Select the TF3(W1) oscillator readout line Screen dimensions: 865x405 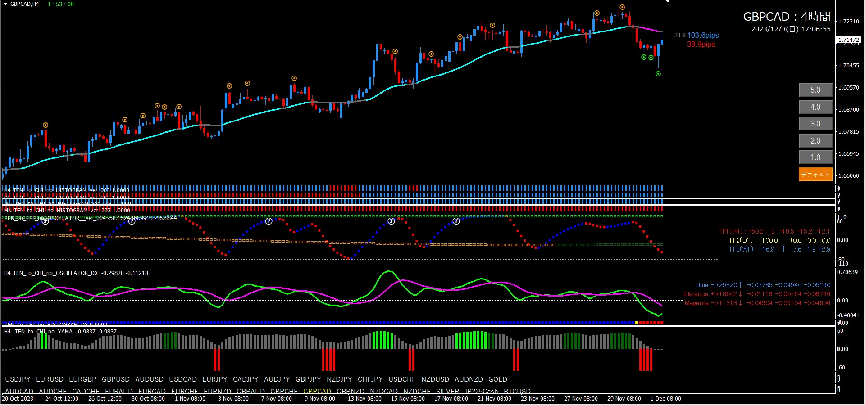779,249
